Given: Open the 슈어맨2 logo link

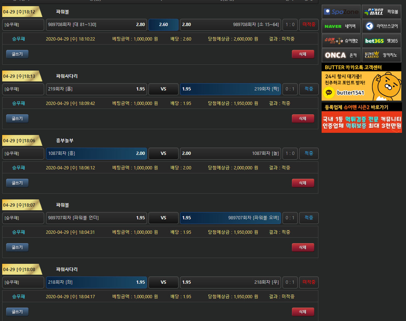Looking at the screenshot, I should [341, 41].
